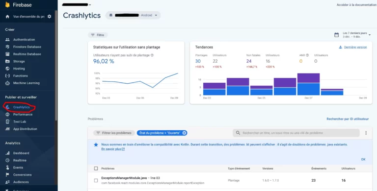
Task: Open the Authentication menu item
Action: click(24, 40)
